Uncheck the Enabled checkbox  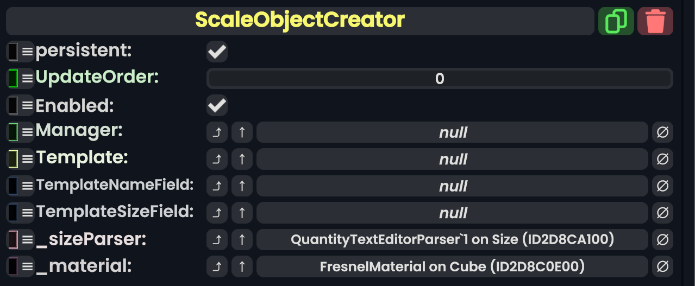point(217,105)
